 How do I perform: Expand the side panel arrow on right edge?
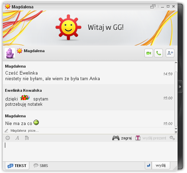coord(180,86)
